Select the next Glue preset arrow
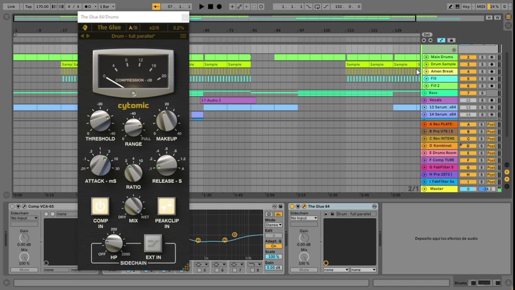Image resolution: width=515 pixels, height=290 pixels. pos(88,36)
